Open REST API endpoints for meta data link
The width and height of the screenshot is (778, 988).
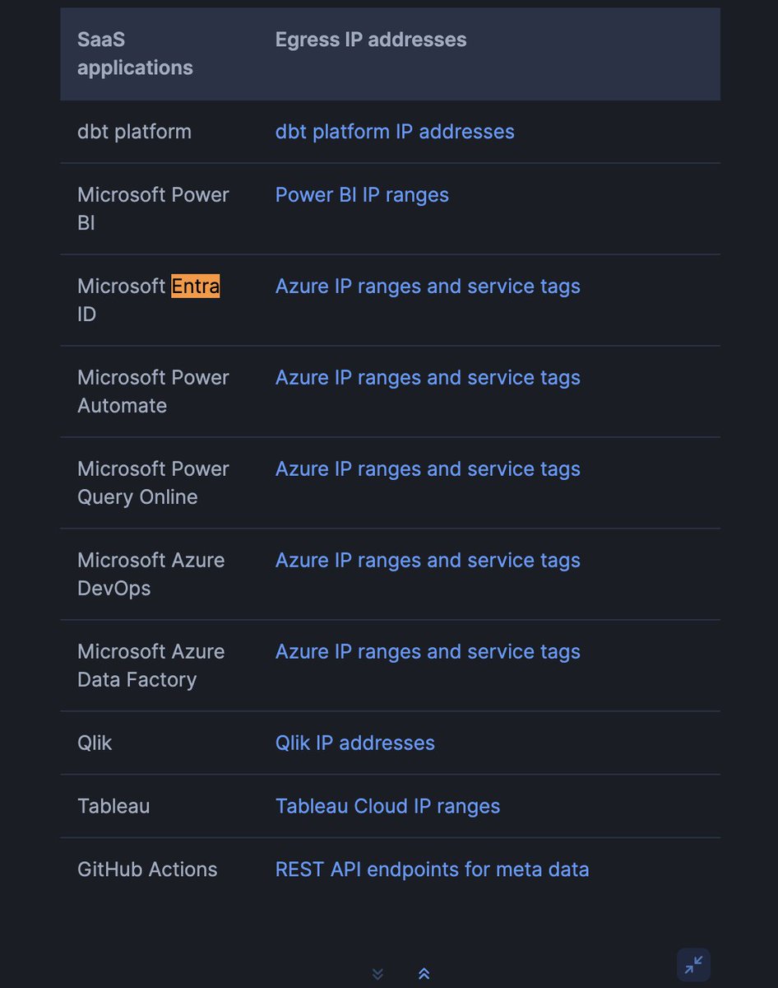(432, 869)
